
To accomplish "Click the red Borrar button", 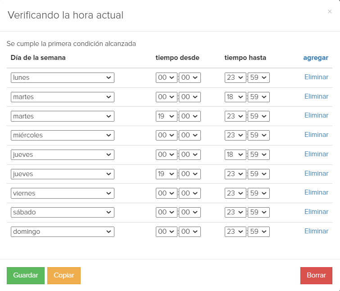I will pyautogui.click(x=316, y=276).
